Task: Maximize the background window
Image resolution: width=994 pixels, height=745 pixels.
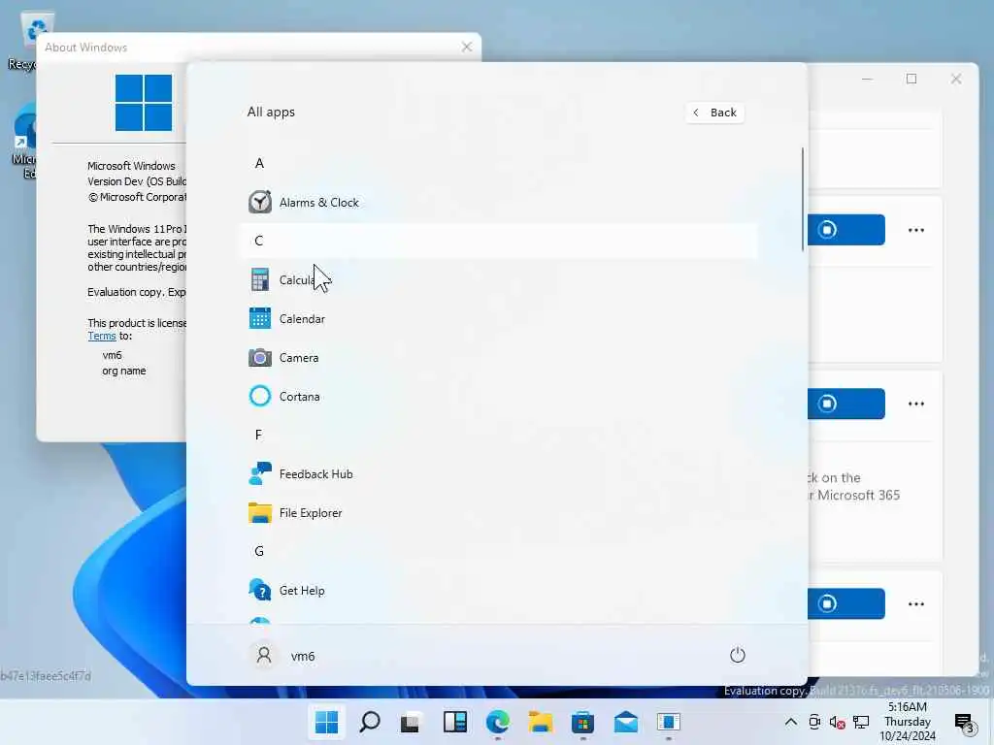Action: coord(911,79)
